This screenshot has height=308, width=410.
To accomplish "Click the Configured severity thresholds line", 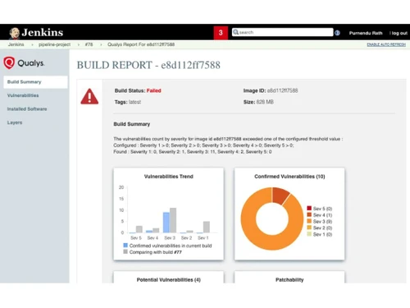I will 203,145.
